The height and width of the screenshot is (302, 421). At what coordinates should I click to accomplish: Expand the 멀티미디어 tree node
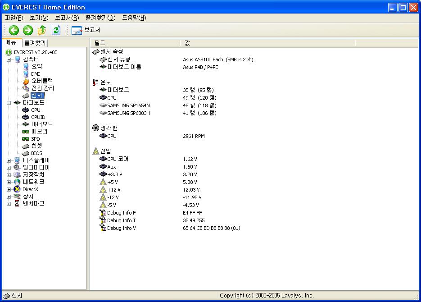tap(9, 168)
